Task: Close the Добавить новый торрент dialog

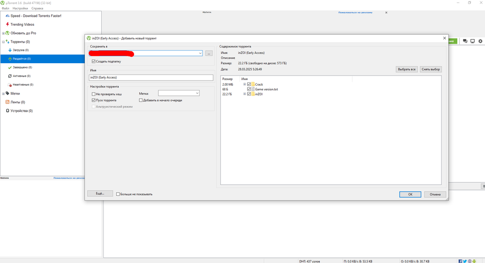Action: click(444, 39)
